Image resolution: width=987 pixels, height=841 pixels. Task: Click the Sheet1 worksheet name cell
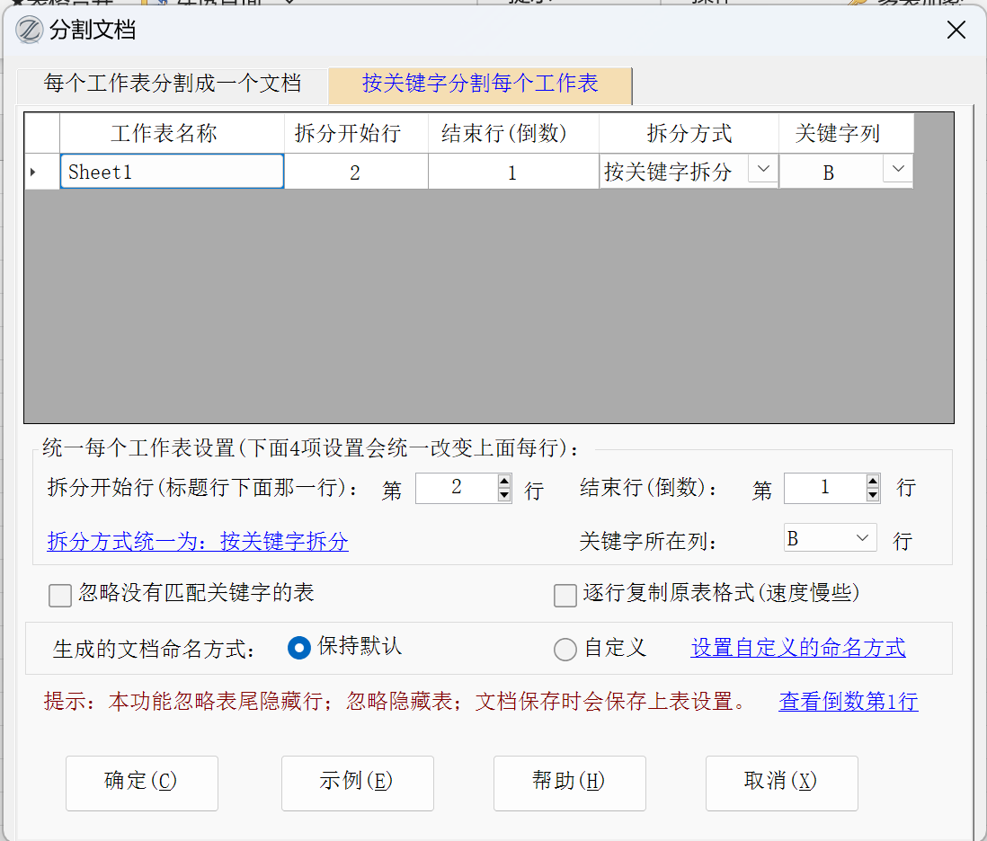click(173, 172)
